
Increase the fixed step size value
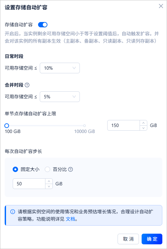coord(49,181)
